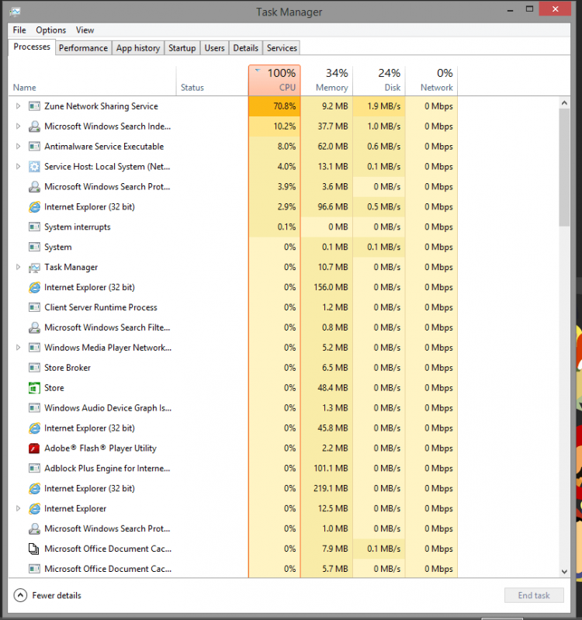The image size is (582, 620).
Task: Expand the Service Host: Local System row
Action: click(18, 167)
